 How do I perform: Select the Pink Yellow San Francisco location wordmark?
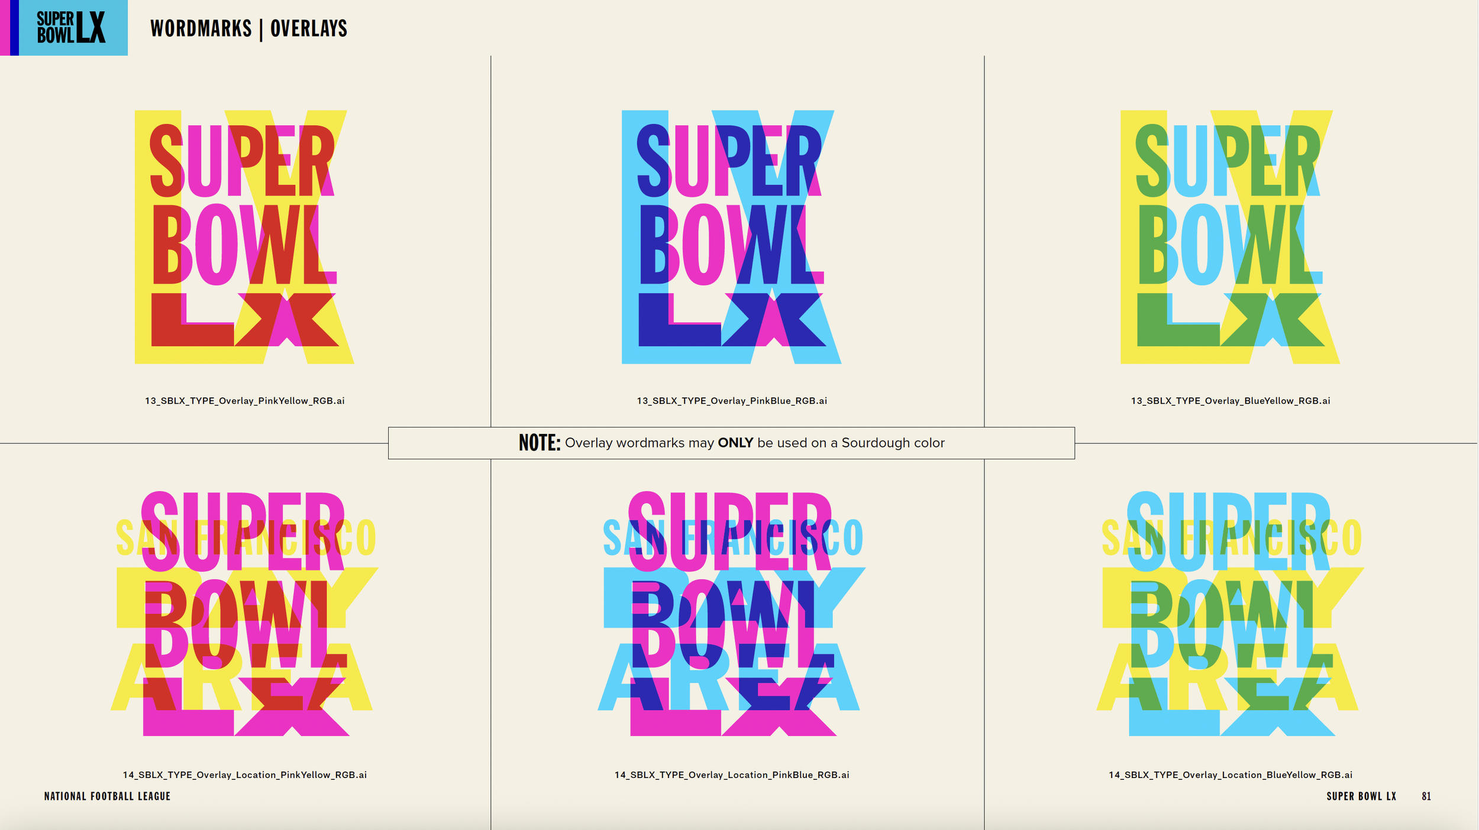click(x=244, y=614)
